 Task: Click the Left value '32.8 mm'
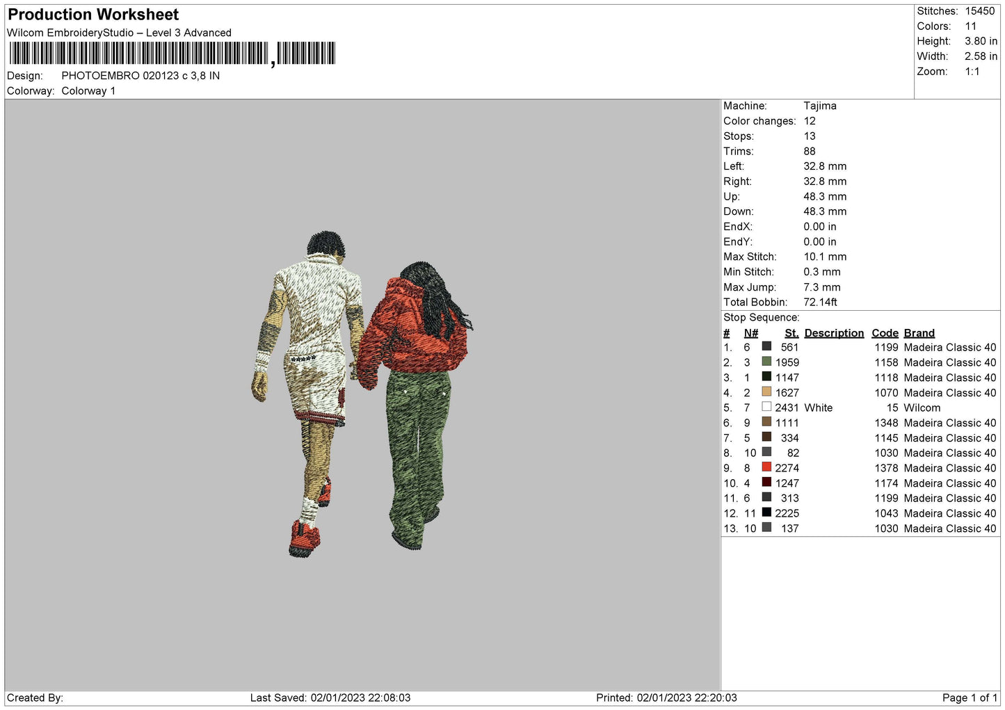[x=825, y=166]
